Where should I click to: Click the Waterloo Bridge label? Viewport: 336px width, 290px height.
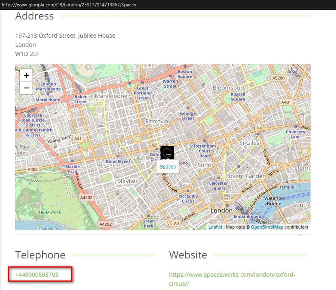coord(274,201)
